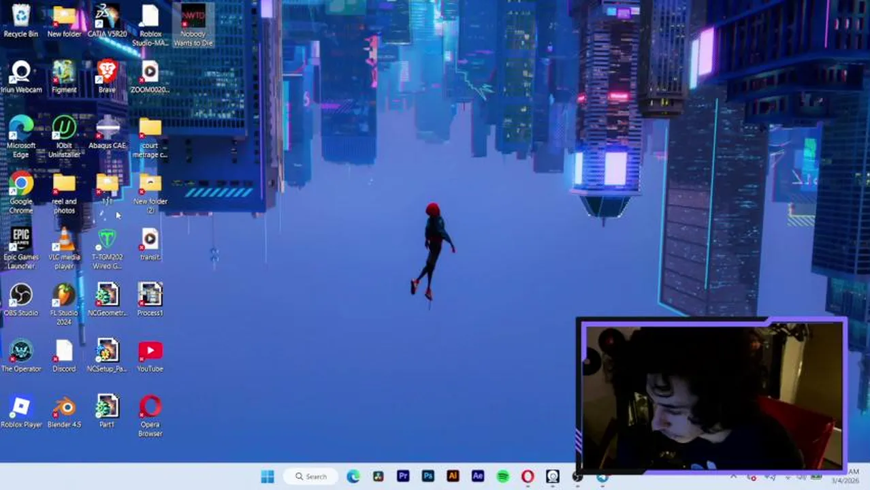Launch OBS Studio from the desktop

click(x=21, y=300)
